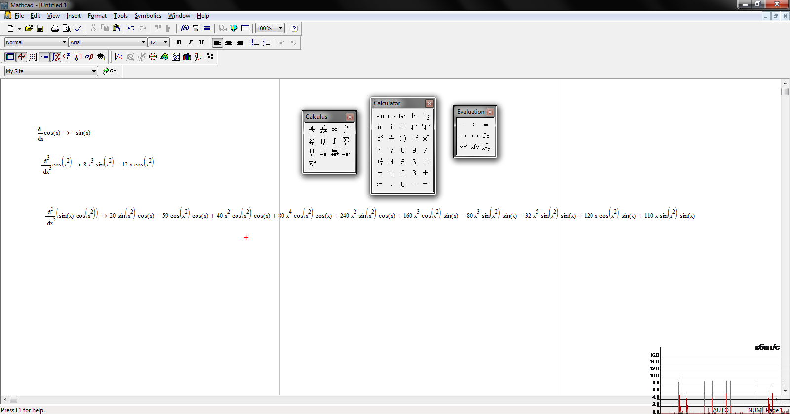
Task: Insert definite integral from Calculus palette
Action: [x=346, y=129]
